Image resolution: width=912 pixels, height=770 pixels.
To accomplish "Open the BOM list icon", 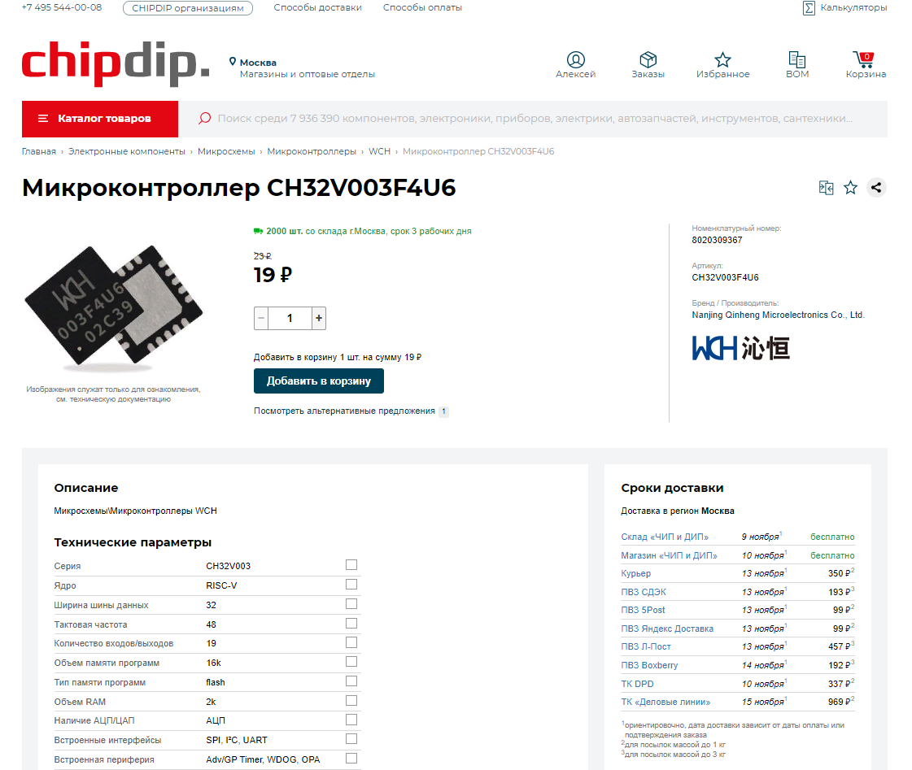I will [796, 60].
